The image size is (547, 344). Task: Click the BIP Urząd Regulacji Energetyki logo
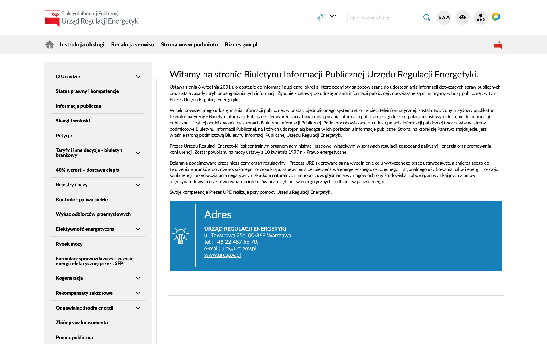tap(92, 18)
